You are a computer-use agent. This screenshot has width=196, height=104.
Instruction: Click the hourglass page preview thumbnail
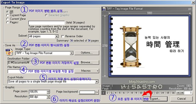pyautogui.click(x=150, y=46)
